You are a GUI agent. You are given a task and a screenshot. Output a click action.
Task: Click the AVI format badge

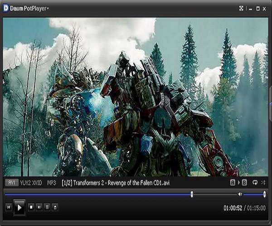coord(12,183)
